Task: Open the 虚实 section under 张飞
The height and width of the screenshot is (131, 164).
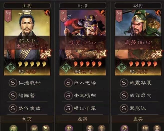Action: (x=82, y=119)
